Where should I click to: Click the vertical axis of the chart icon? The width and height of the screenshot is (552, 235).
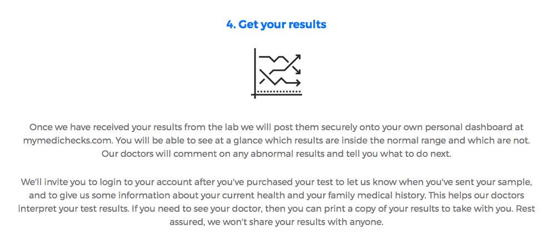pos(255,73)
